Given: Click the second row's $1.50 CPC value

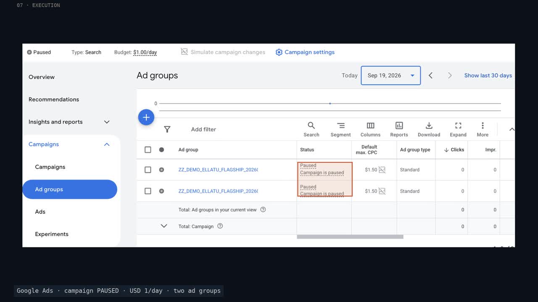Looking at the screenshot, I should pos(371,191).
